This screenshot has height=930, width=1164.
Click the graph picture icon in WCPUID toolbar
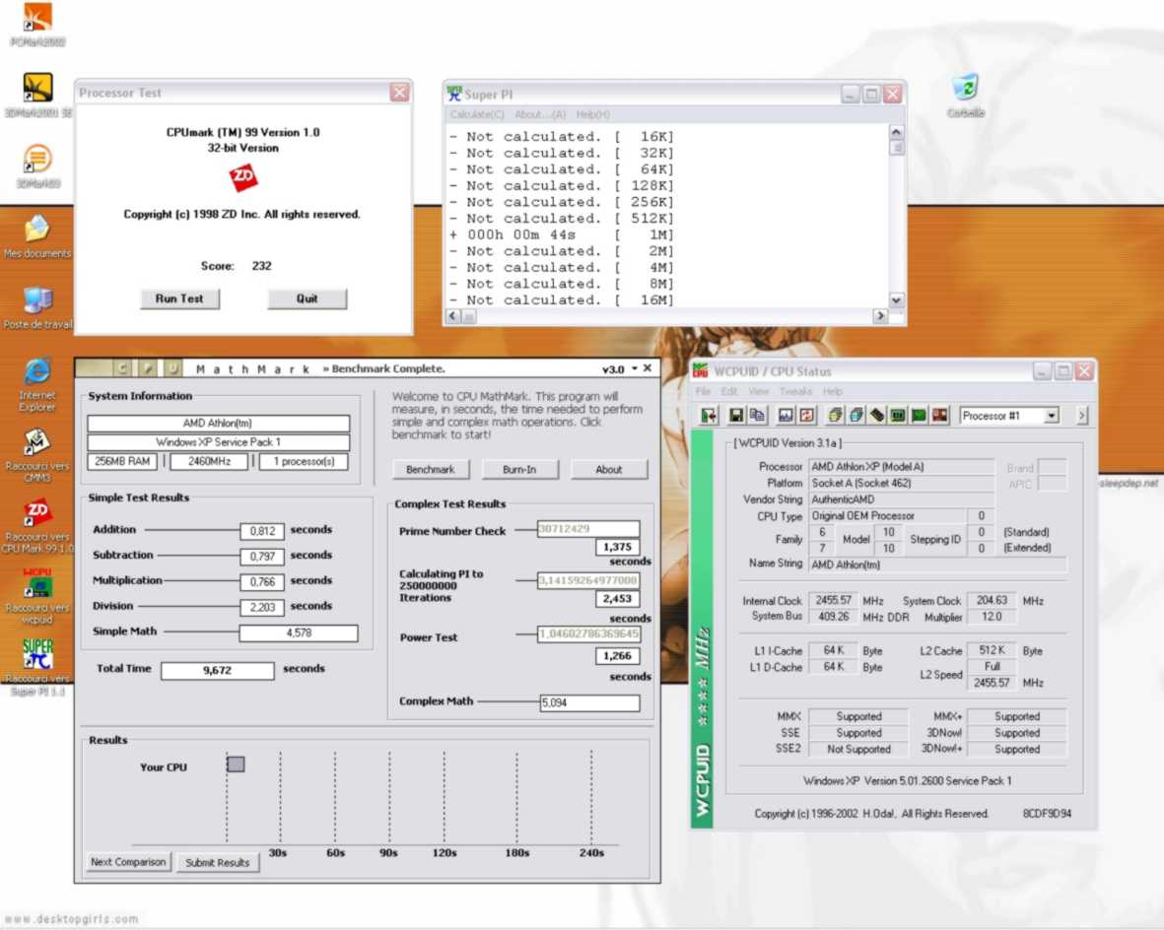coord(786,416)
